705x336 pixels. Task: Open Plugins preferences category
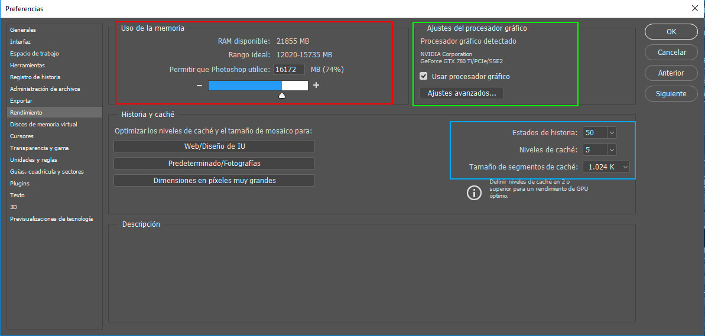click(x=20, y=184)
